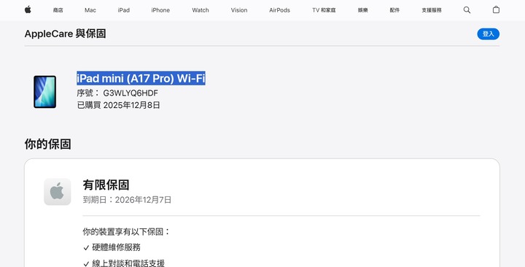This screenshot has height=267, width=525.
Task: Open the AirPods menu item
Action: (279, 10)
